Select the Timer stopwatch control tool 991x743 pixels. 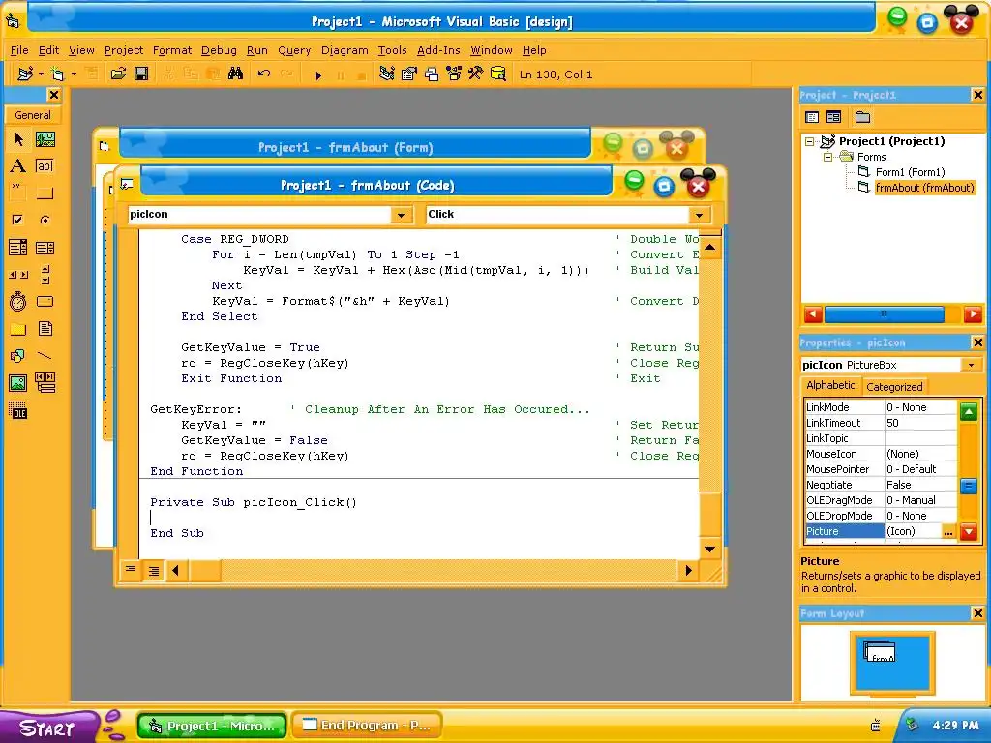18,302
